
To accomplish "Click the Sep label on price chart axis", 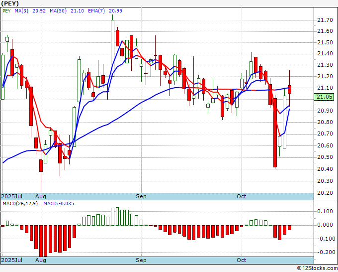I will pos(141,196).
